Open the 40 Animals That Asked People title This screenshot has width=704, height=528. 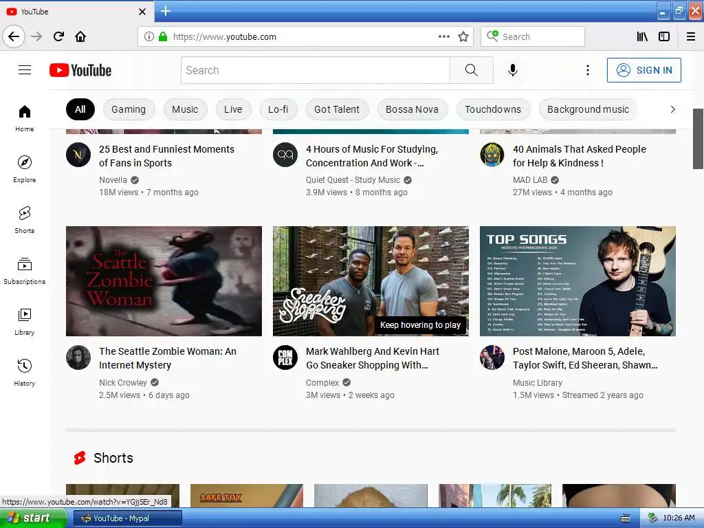click(579, 156)
